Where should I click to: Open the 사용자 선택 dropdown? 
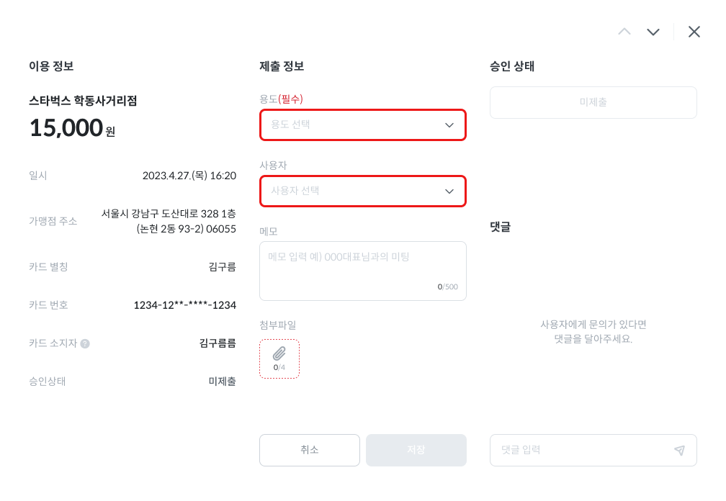coord(353,191)
